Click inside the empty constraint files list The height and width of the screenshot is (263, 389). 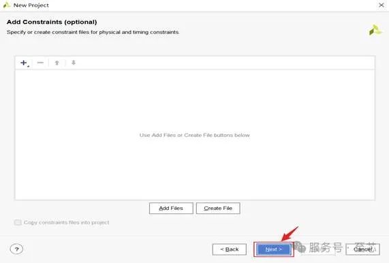pos(195,135)
